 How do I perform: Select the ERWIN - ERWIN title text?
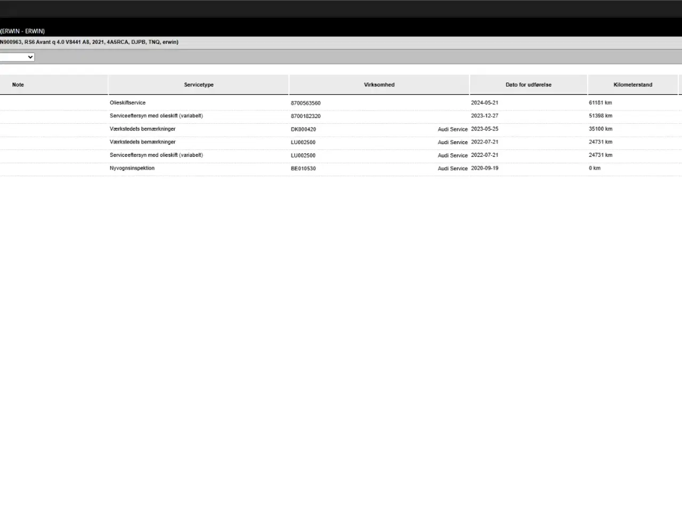[x=22, y=31]
